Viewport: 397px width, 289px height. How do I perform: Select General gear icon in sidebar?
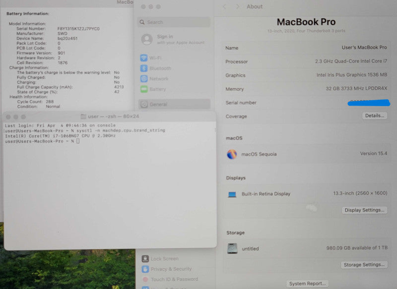click(x=144, y=104)
